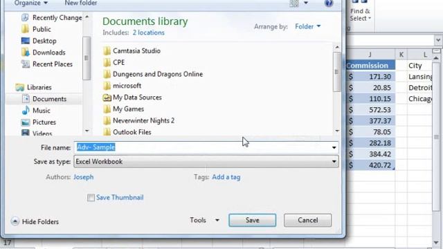
Task: Expand the change view dropdown arrow
Action: (x=306, y=3)
